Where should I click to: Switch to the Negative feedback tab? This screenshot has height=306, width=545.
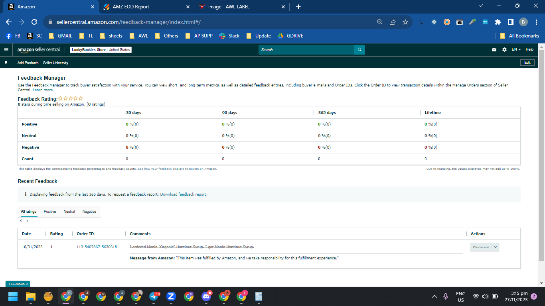[89, 212]
